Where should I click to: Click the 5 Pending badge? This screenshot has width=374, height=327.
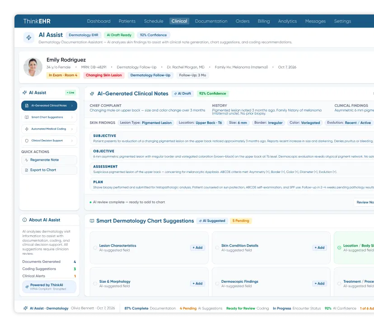click(241, 221)
